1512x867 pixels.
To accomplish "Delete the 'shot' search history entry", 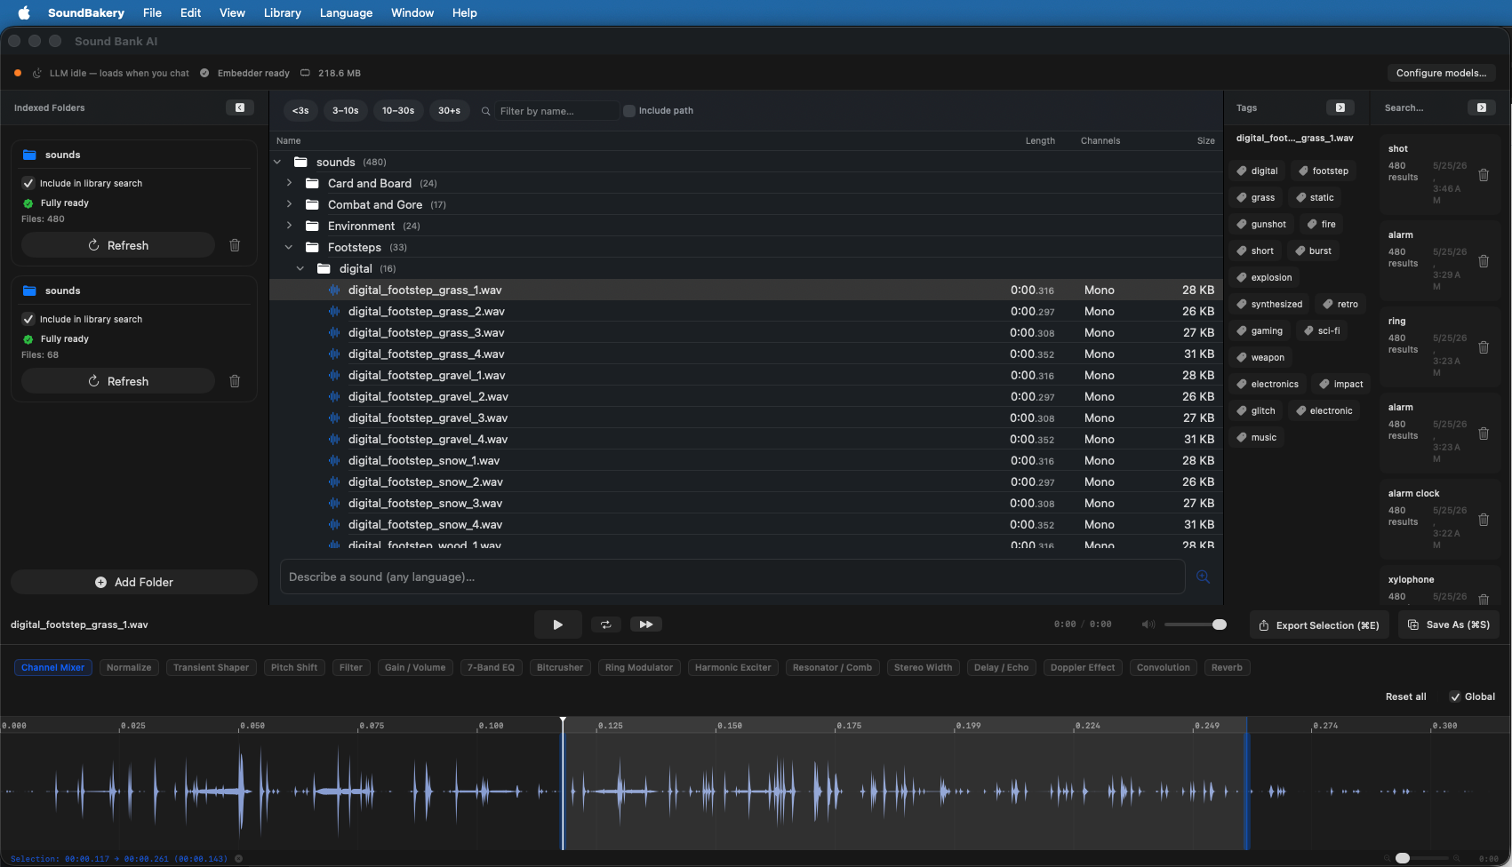I will [x=1484, y=175].
